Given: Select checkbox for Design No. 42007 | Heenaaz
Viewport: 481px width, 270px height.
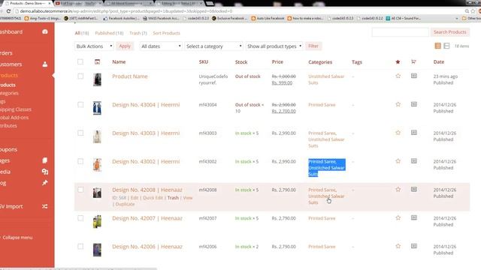Looking at the screenshot, I should (80, 218).
